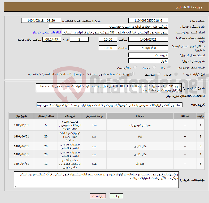Click the سیلندر هیدرولیک item name
This screenshot has height=203, width=209.
140,125
